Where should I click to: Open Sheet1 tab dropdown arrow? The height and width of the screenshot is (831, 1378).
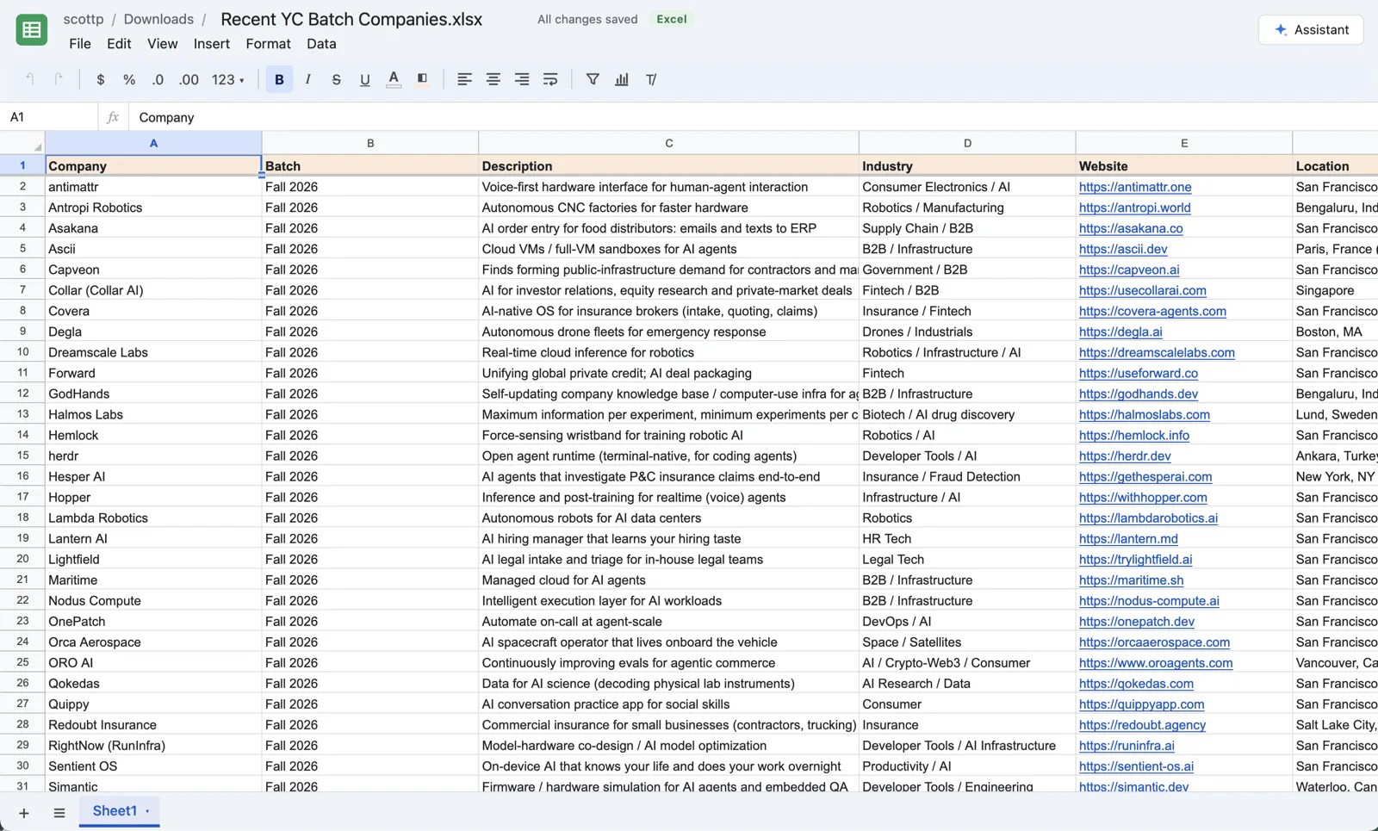coord(147,811)
